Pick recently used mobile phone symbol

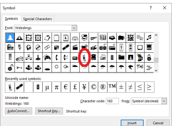pyautogui.click(x=10, y=87)
